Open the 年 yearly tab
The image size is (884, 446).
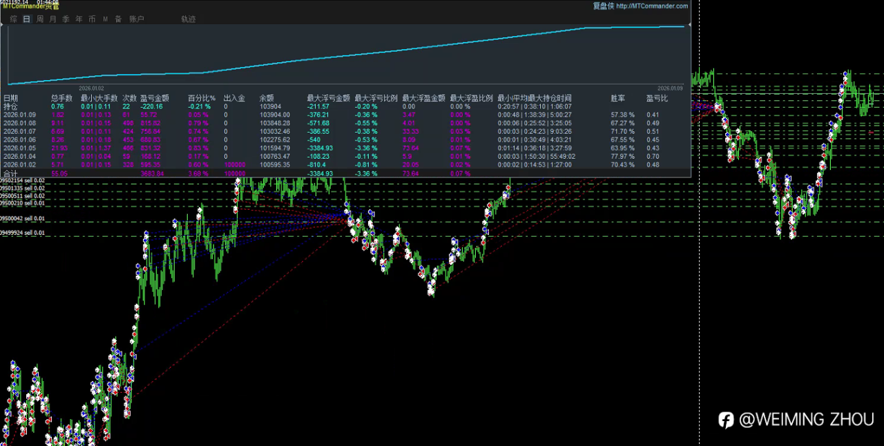coord(79,19)
